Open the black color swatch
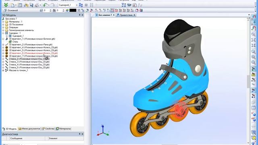258x145 pixels. pos(73,10)
